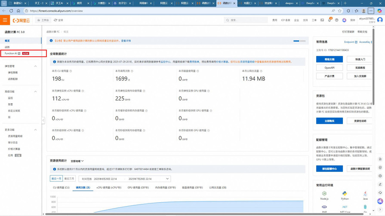Click the help question mark icon in header
385x216 pixels.
pyautogui.click(x=337, y=20)
